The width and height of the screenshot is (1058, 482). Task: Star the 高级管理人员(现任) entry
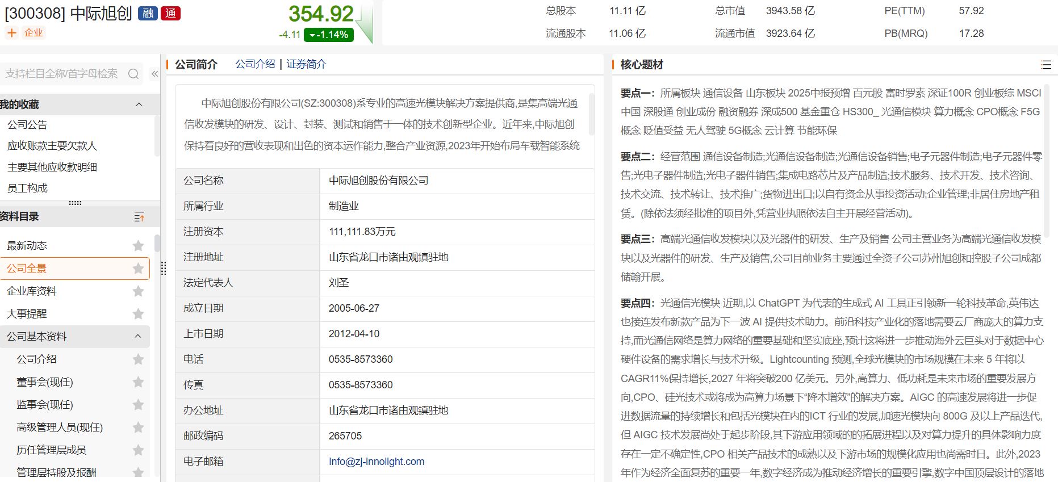pos(138,427)
